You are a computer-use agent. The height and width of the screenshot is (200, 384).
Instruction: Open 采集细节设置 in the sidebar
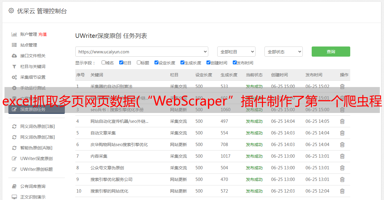point(33,77)
